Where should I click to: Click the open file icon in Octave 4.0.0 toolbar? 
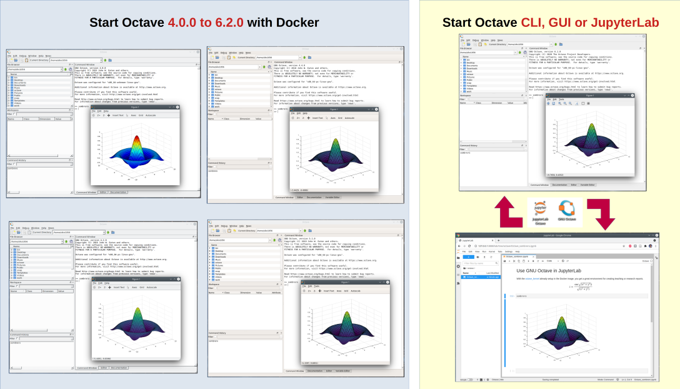16,60
